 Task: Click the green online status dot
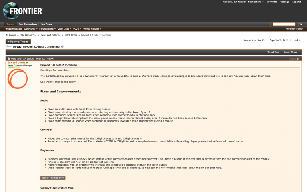(27, 62)
